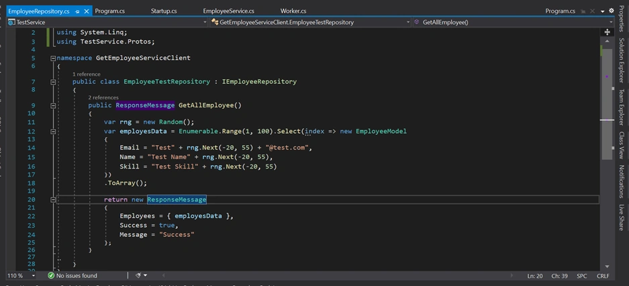Open the TestService project dropdown
This screenshot has width=629, height=286.
[205, 22]
